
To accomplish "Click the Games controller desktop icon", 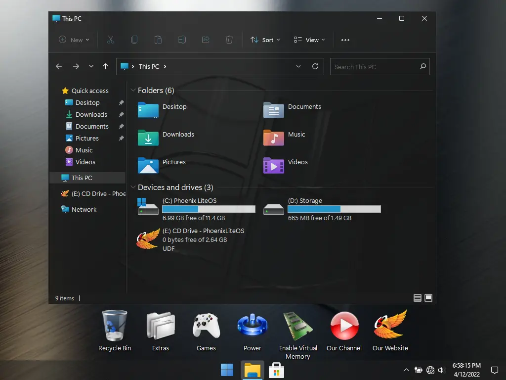I will [206, 331].
